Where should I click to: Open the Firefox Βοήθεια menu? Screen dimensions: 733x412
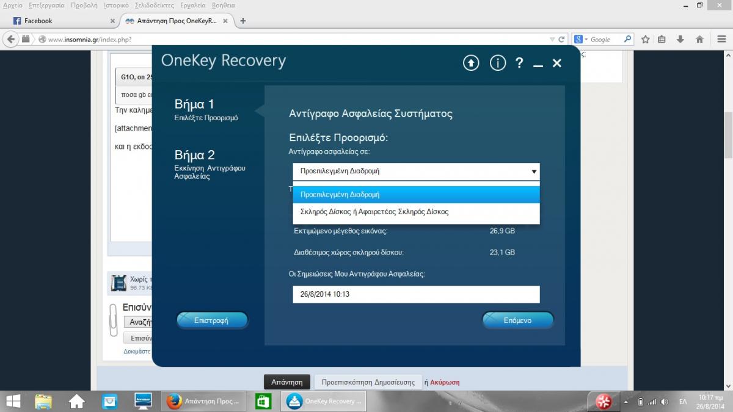point(224,5)
